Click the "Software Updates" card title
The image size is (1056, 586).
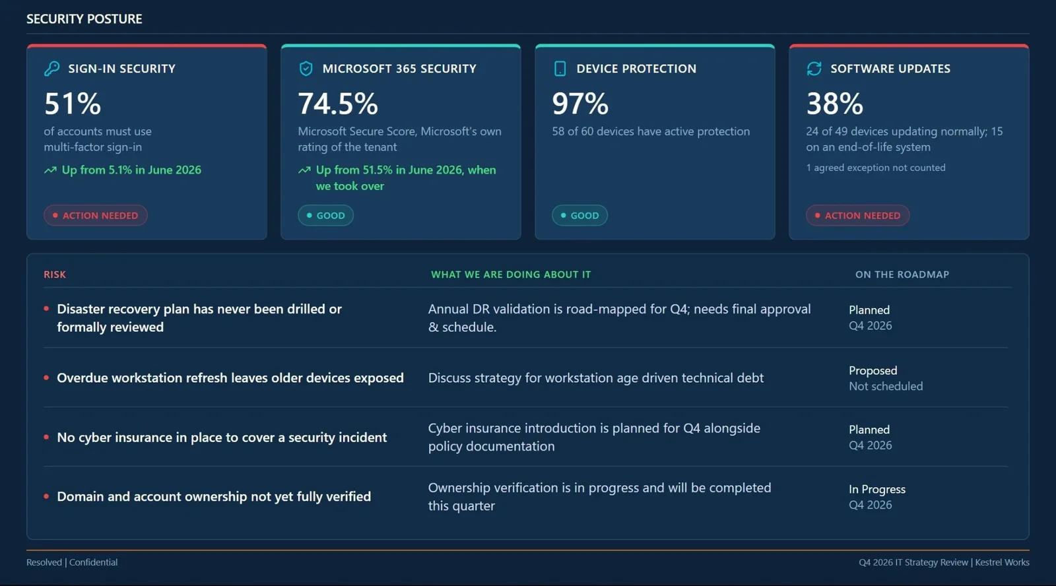890,69
